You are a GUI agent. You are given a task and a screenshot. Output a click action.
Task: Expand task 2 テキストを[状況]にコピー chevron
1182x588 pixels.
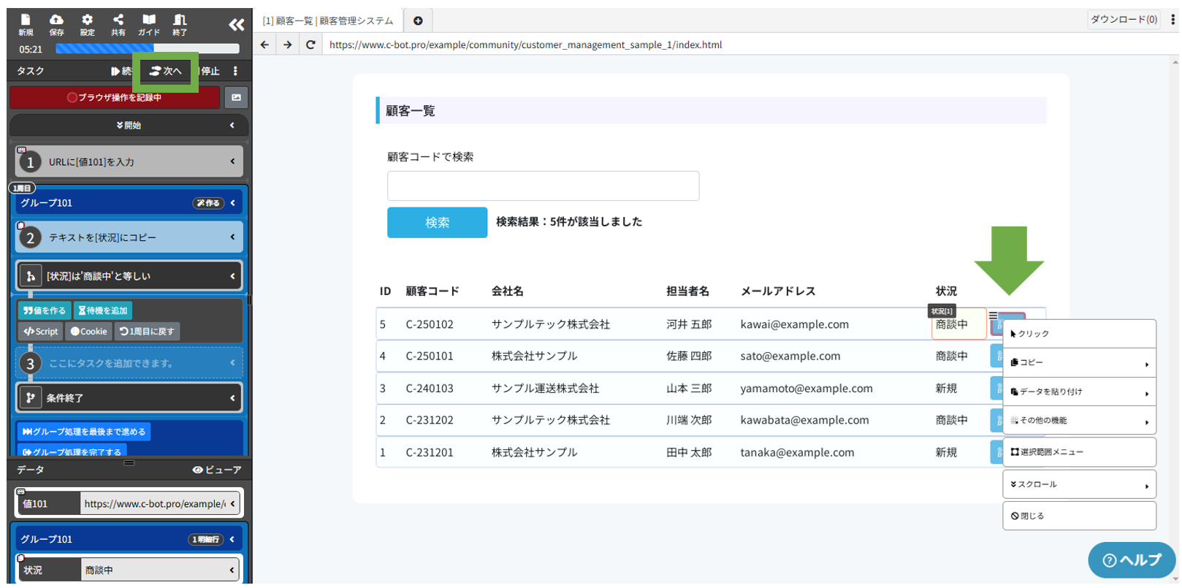pyautogui.click(x=232, y=237)
